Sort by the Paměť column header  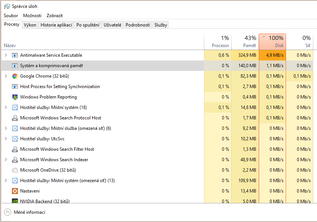click(x=245, y=42)
